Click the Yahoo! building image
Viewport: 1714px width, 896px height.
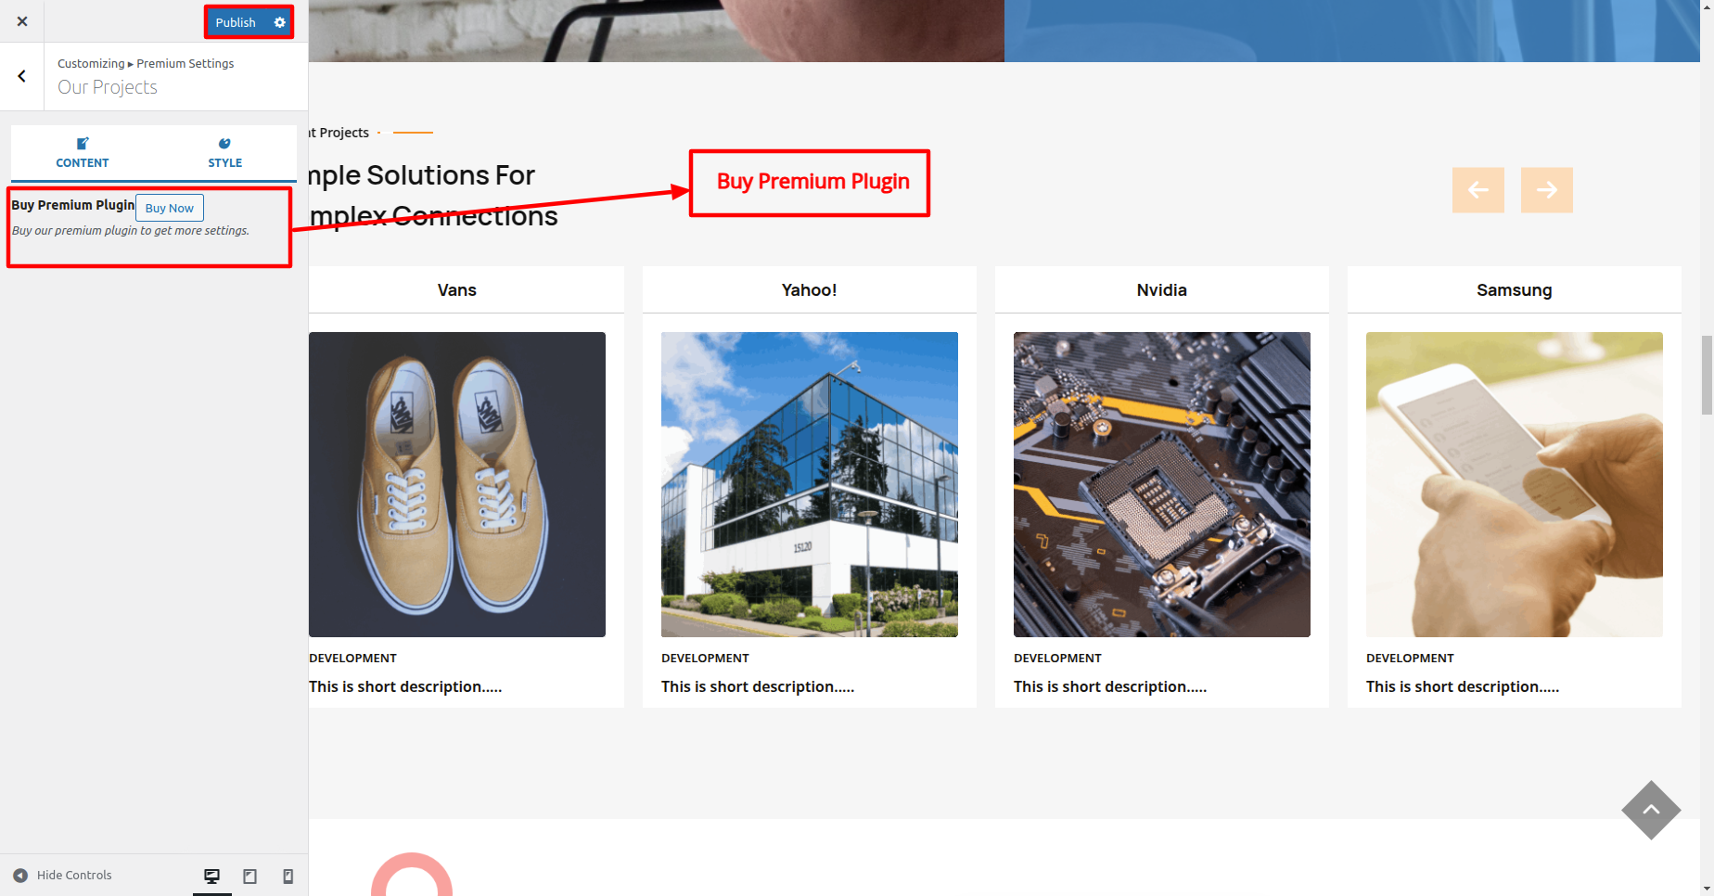coord(809,484)
